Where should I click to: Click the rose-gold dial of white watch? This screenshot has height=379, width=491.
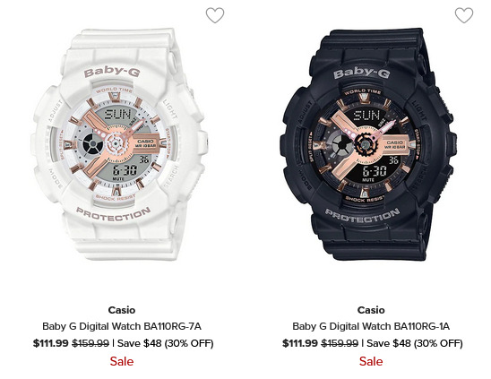116,144
